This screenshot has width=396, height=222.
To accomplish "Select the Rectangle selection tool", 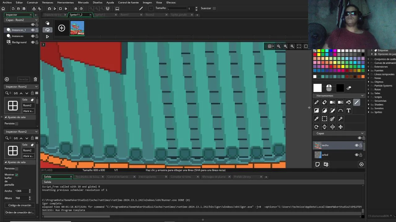I will 324,119.
